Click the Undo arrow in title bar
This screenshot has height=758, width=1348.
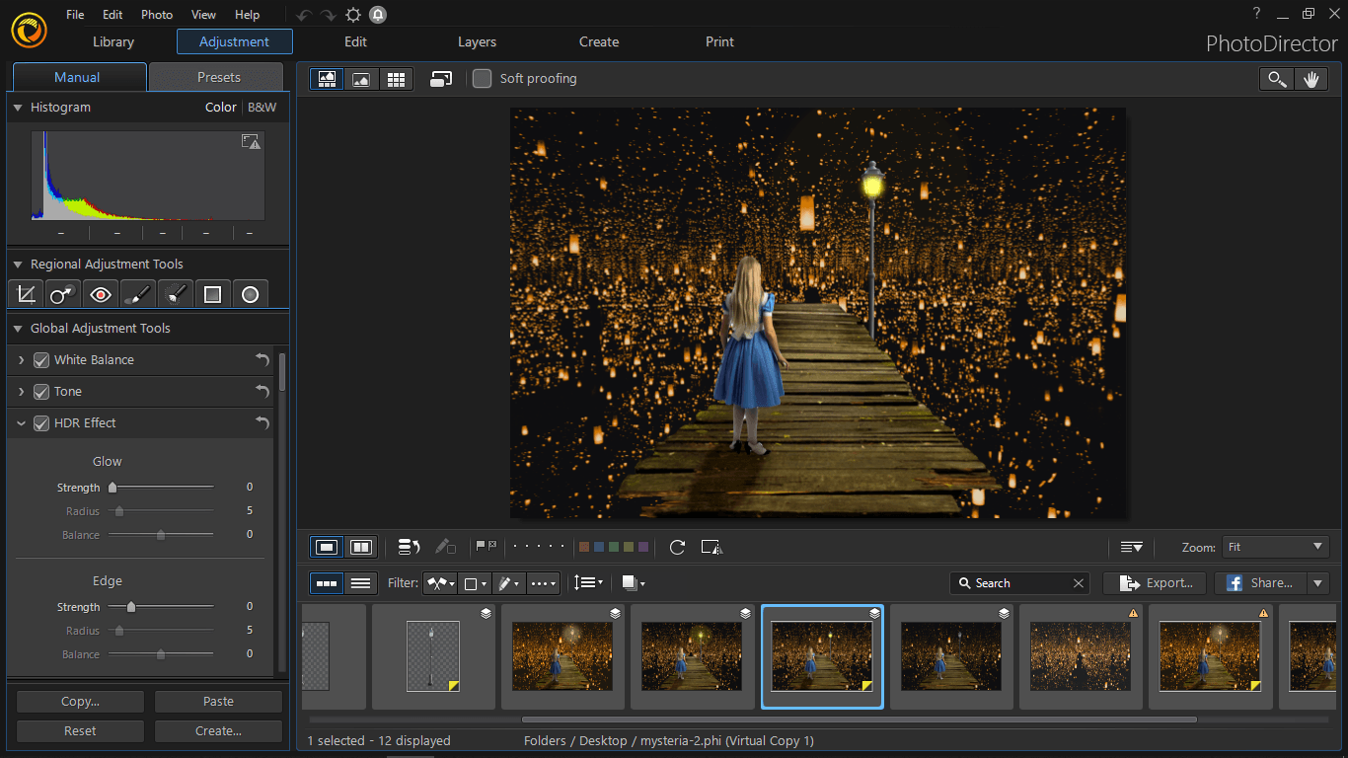pos(305,15)
